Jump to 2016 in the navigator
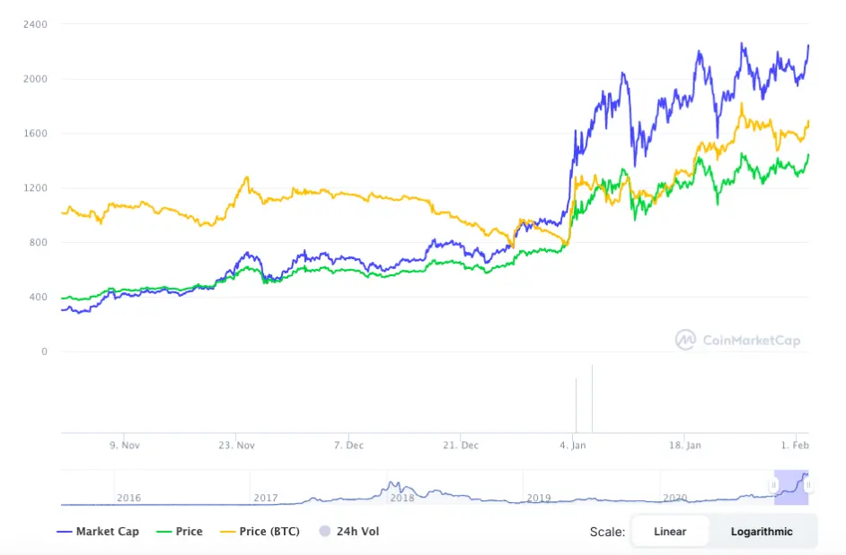The image size is (846, 555). (x=129, y=498)
